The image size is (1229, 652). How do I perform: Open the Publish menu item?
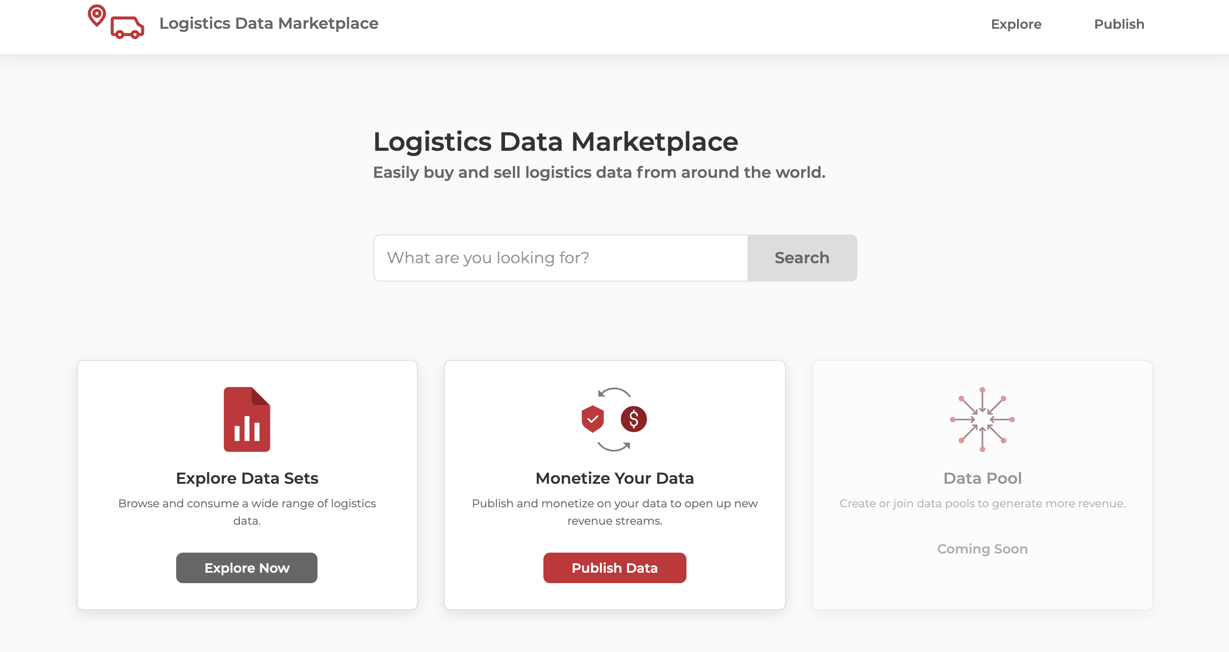[x=1119, y=24]
